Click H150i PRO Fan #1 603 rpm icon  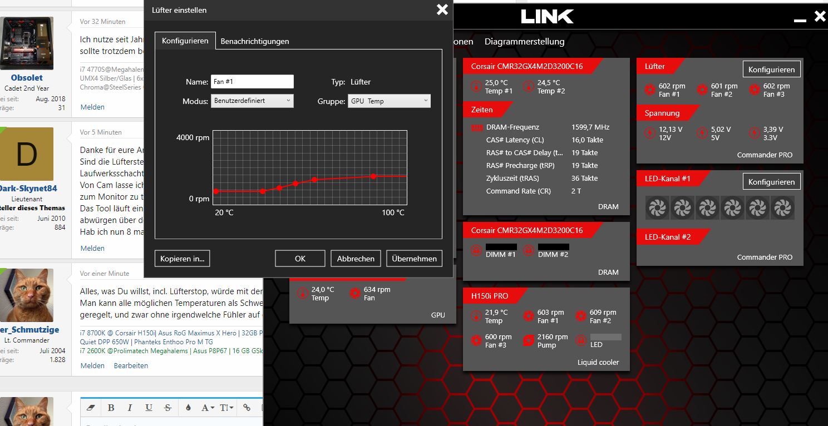(529, 316)
